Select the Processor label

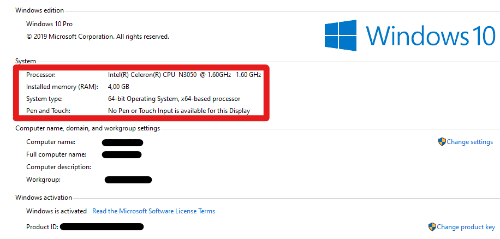(41, 74)
